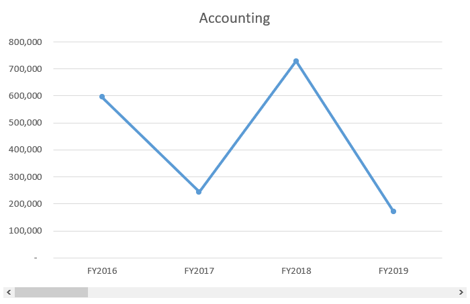Select line segment between FY2016 and FY2017

tap(150, 144)
